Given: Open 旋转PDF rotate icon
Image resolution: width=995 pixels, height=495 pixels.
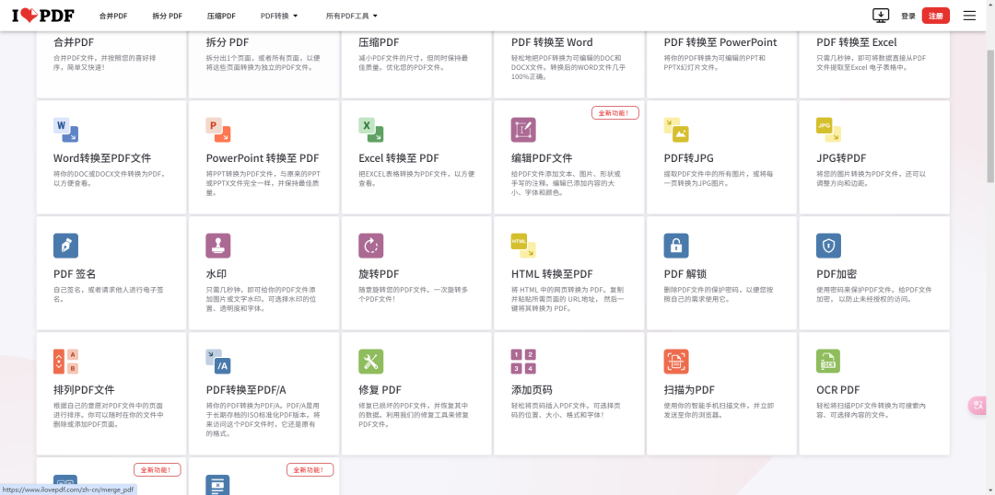Looking at the screenshot, I should pyautogui.click(x=370, y=246).
